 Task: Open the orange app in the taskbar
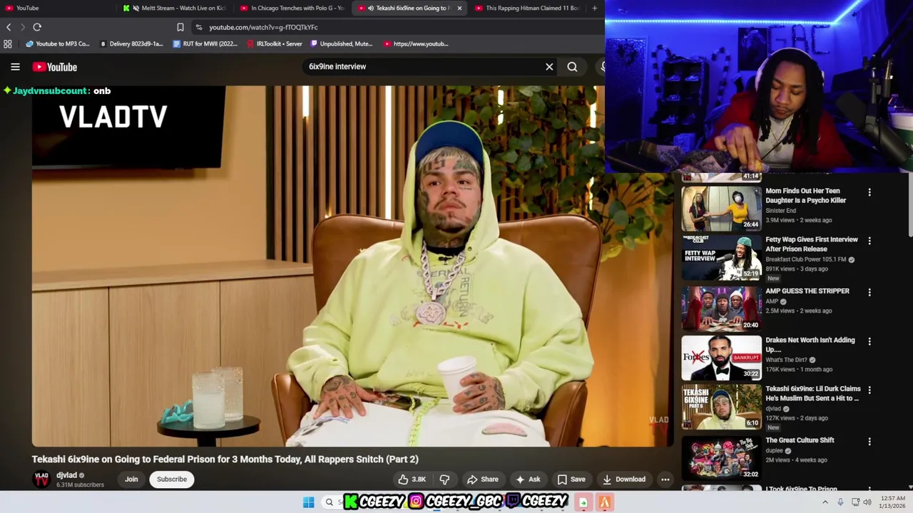click(604, 502)
